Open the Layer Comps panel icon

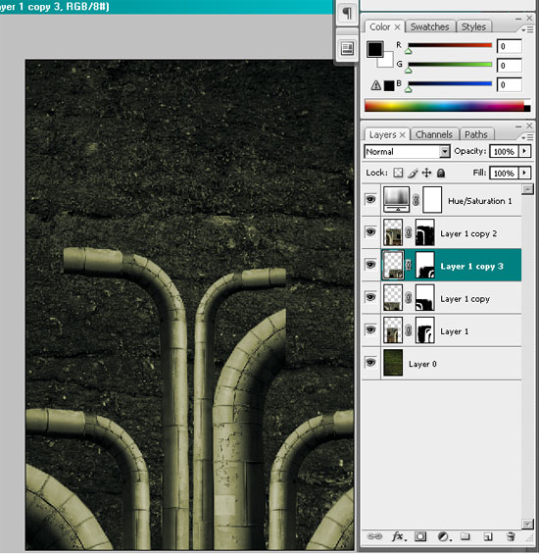347,48
